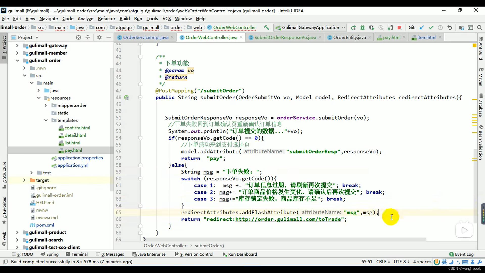
Task: Click the Debug bug icon in toolbar
Action: tap(362, 28)
